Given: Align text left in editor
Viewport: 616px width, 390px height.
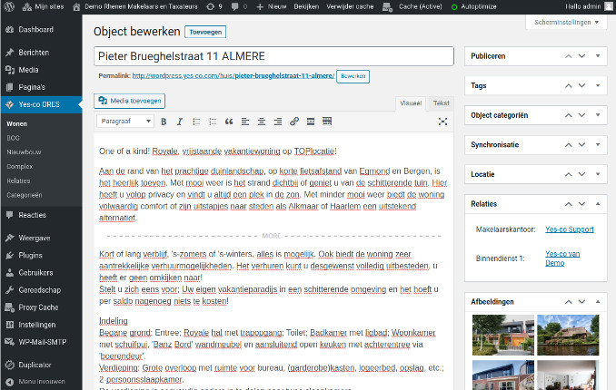Looking at the screenshot, I should (x=245, y=122).
